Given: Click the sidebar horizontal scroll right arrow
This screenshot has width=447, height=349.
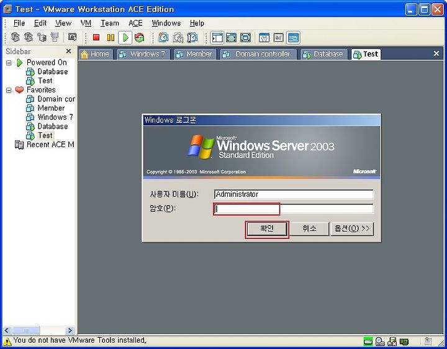Looking at the screenshot, I should pyautogui.click(x=70, y=330).
